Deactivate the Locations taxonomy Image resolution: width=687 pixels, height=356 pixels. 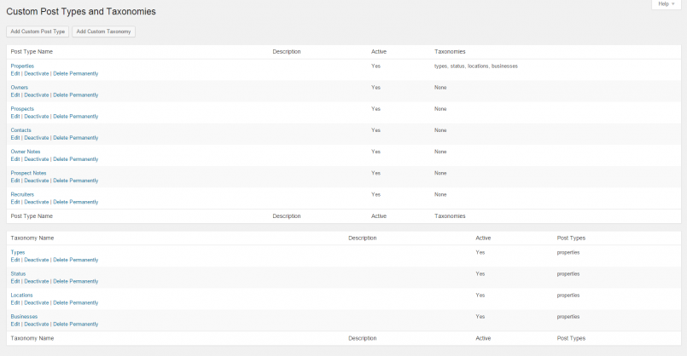(x=37, y=302)
